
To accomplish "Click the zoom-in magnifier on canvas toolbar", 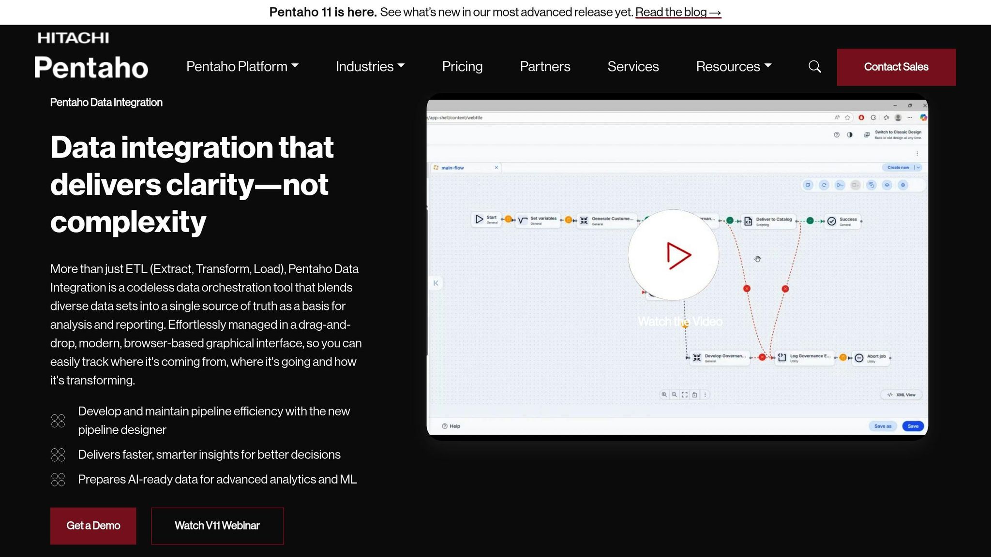I will [664, 395].
